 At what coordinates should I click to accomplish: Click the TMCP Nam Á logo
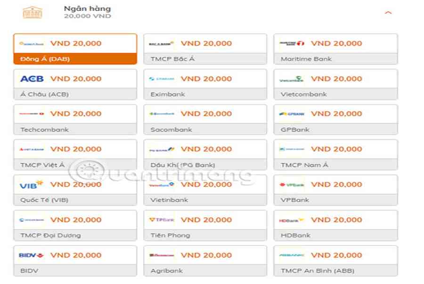click(x=292, y=149)
